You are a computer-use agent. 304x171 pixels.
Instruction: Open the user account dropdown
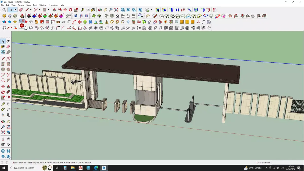click(x=151, y=10)
